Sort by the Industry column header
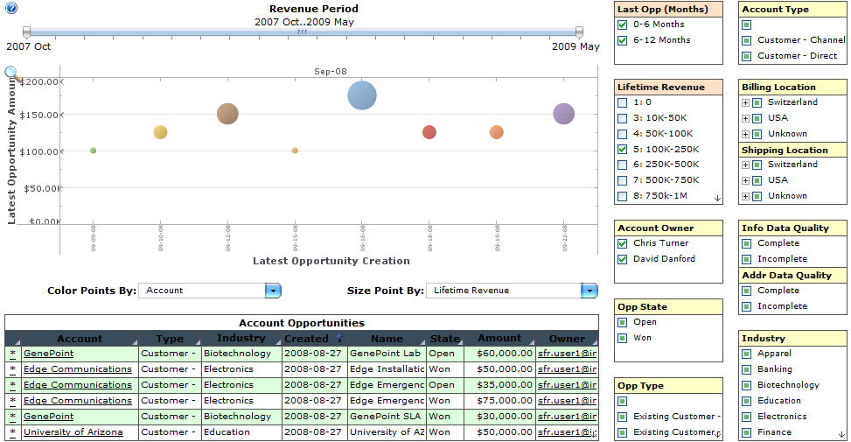The width and height of the screenshot is (851, 442). pyautogui.click(x=241, y=339)
